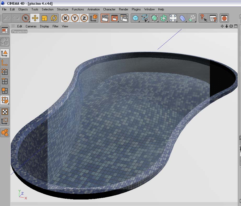Activate the Scale tool

[x=44, y=18]
